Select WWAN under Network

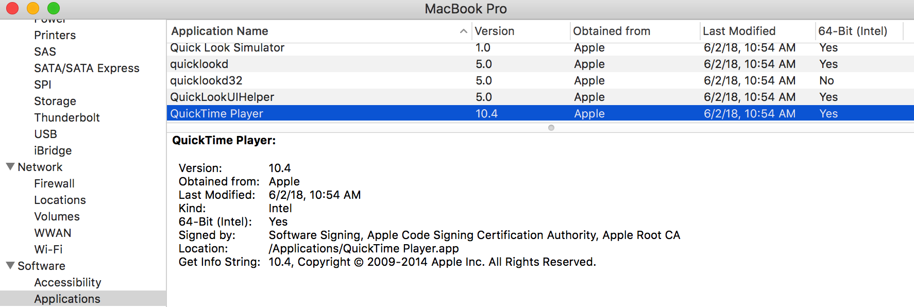pos(53,233)
